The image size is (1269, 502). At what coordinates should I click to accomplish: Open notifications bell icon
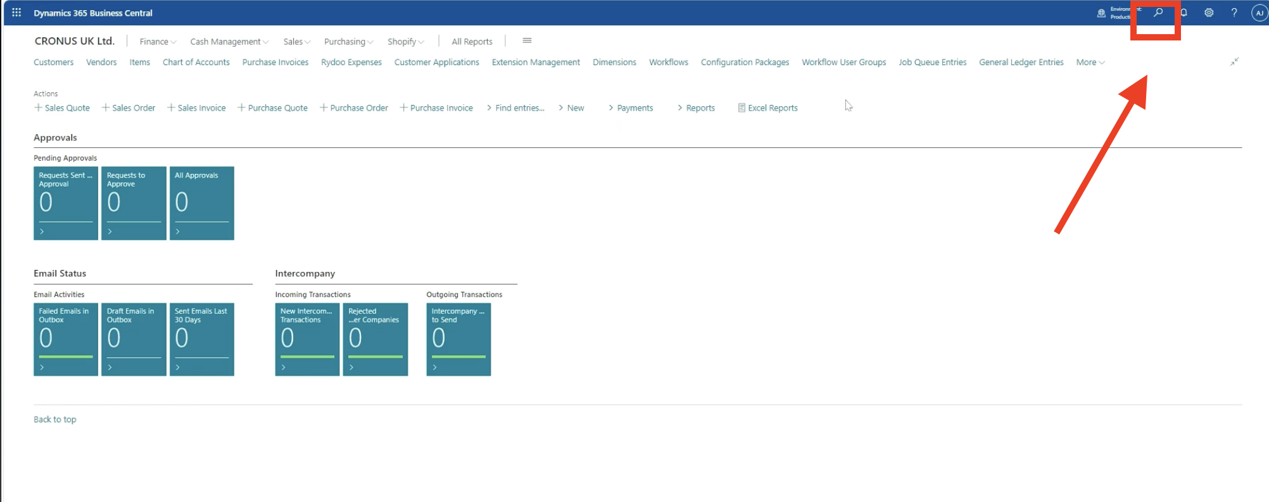coord(1184,13)
